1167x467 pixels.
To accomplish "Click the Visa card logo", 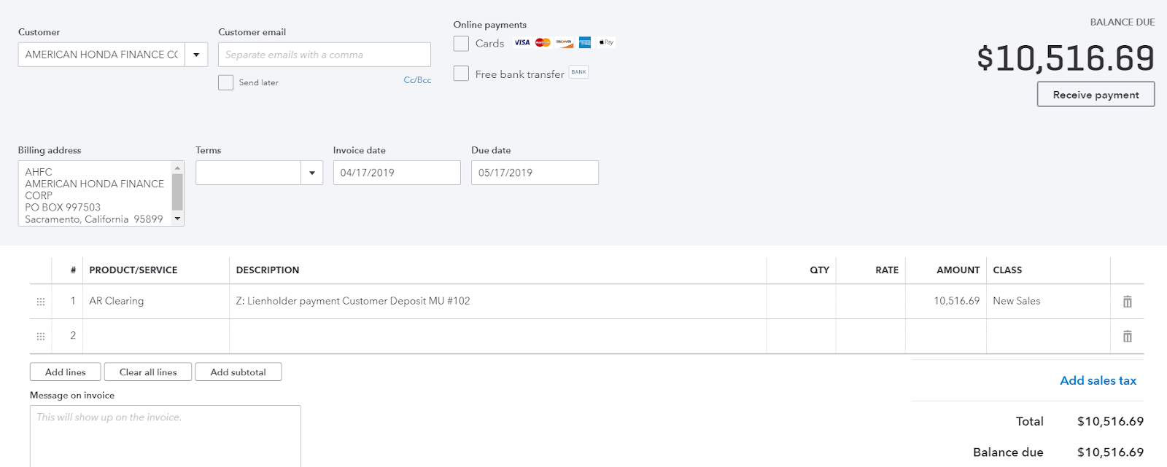I will click(522, 42).
